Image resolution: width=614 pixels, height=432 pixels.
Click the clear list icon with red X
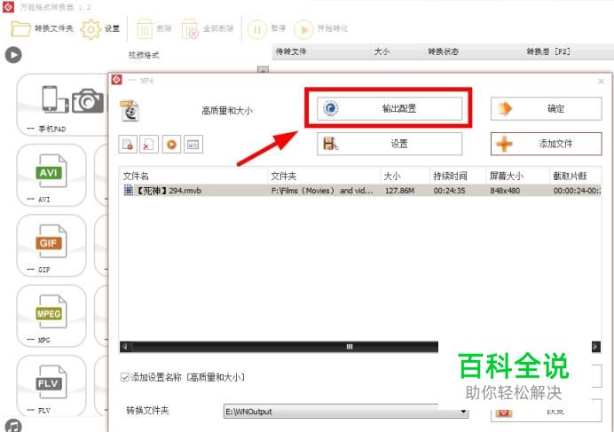pos(149,144)
